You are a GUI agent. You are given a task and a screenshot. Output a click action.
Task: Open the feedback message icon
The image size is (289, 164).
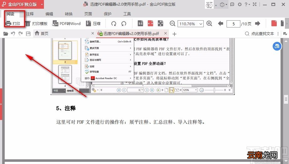tap(232, 4)
